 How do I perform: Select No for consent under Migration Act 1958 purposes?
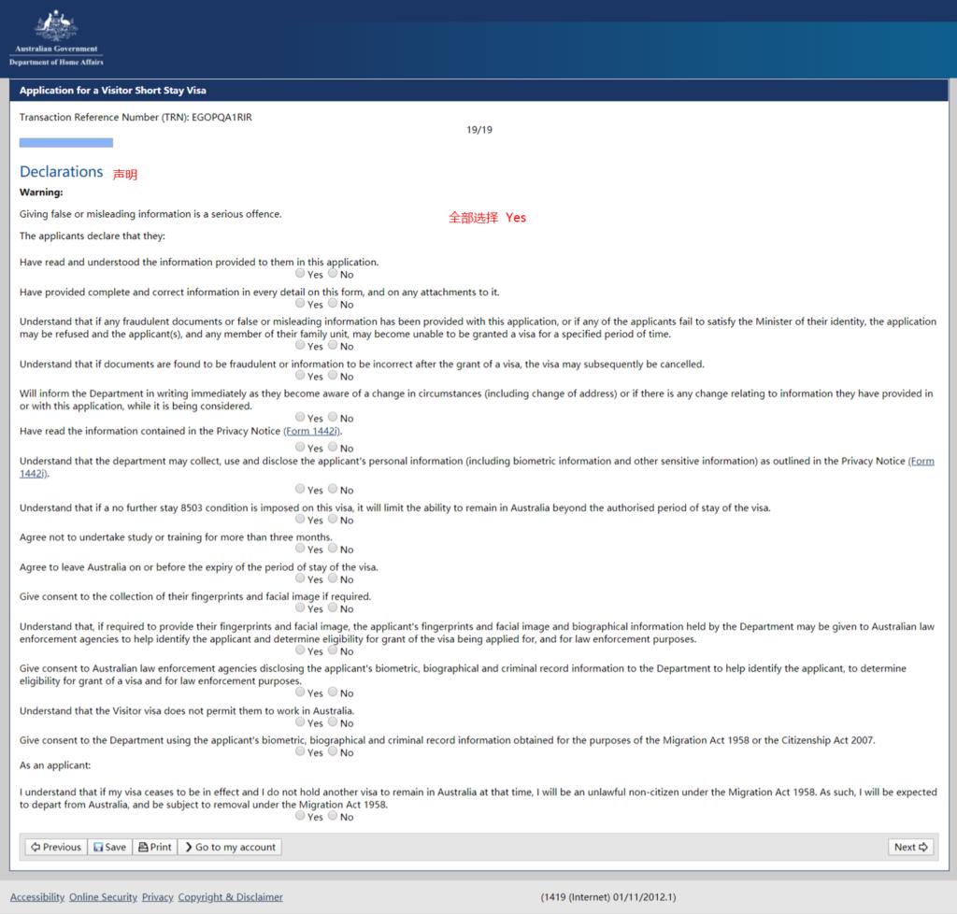[x=333, y=751]
